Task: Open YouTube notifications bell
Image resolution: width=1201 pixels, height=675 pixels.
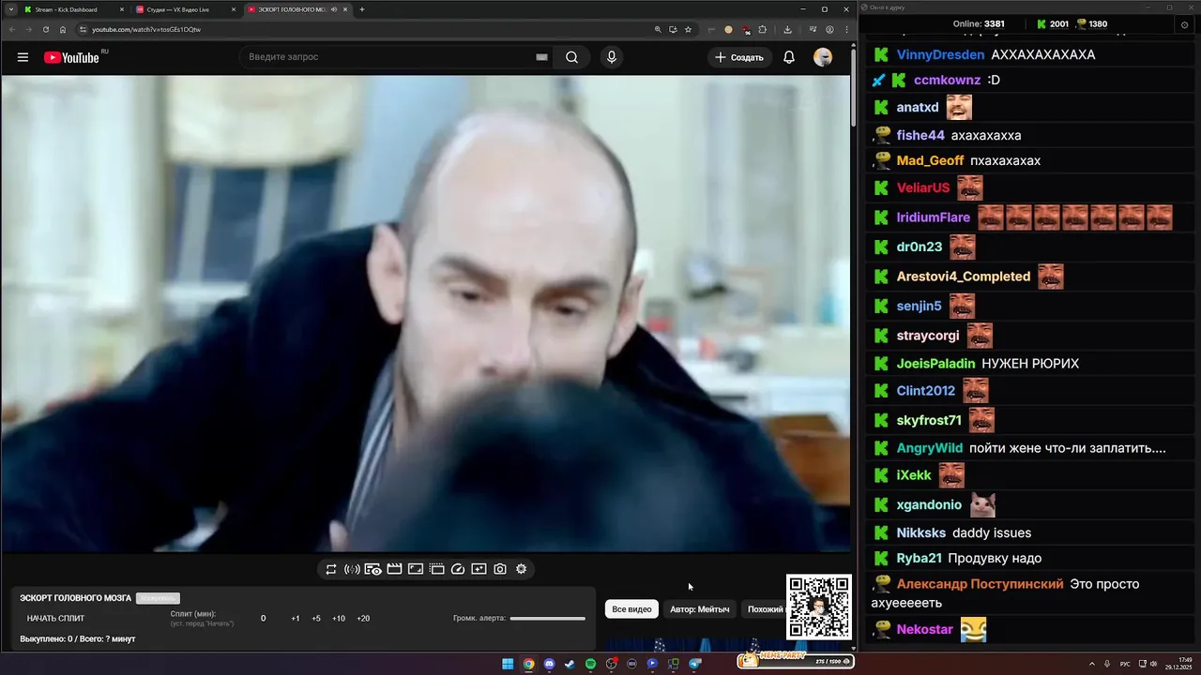Action: (789, 57)
